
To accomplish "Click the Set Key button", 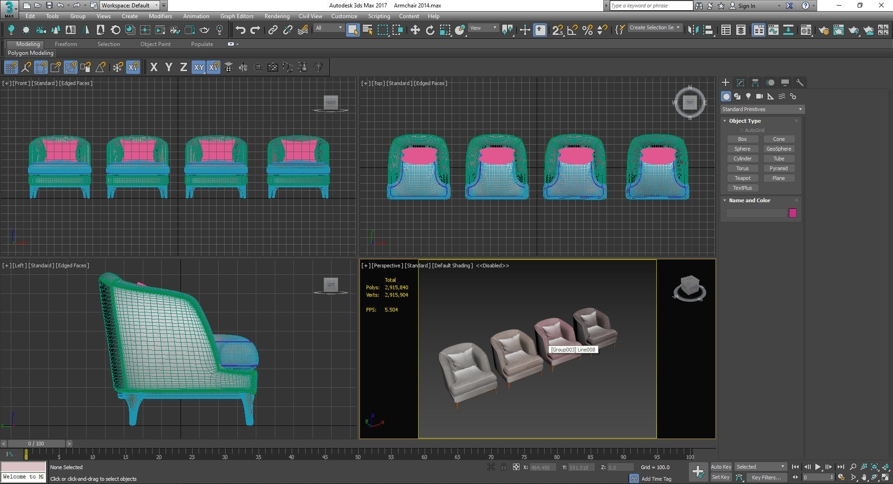I will coord(721,477).
